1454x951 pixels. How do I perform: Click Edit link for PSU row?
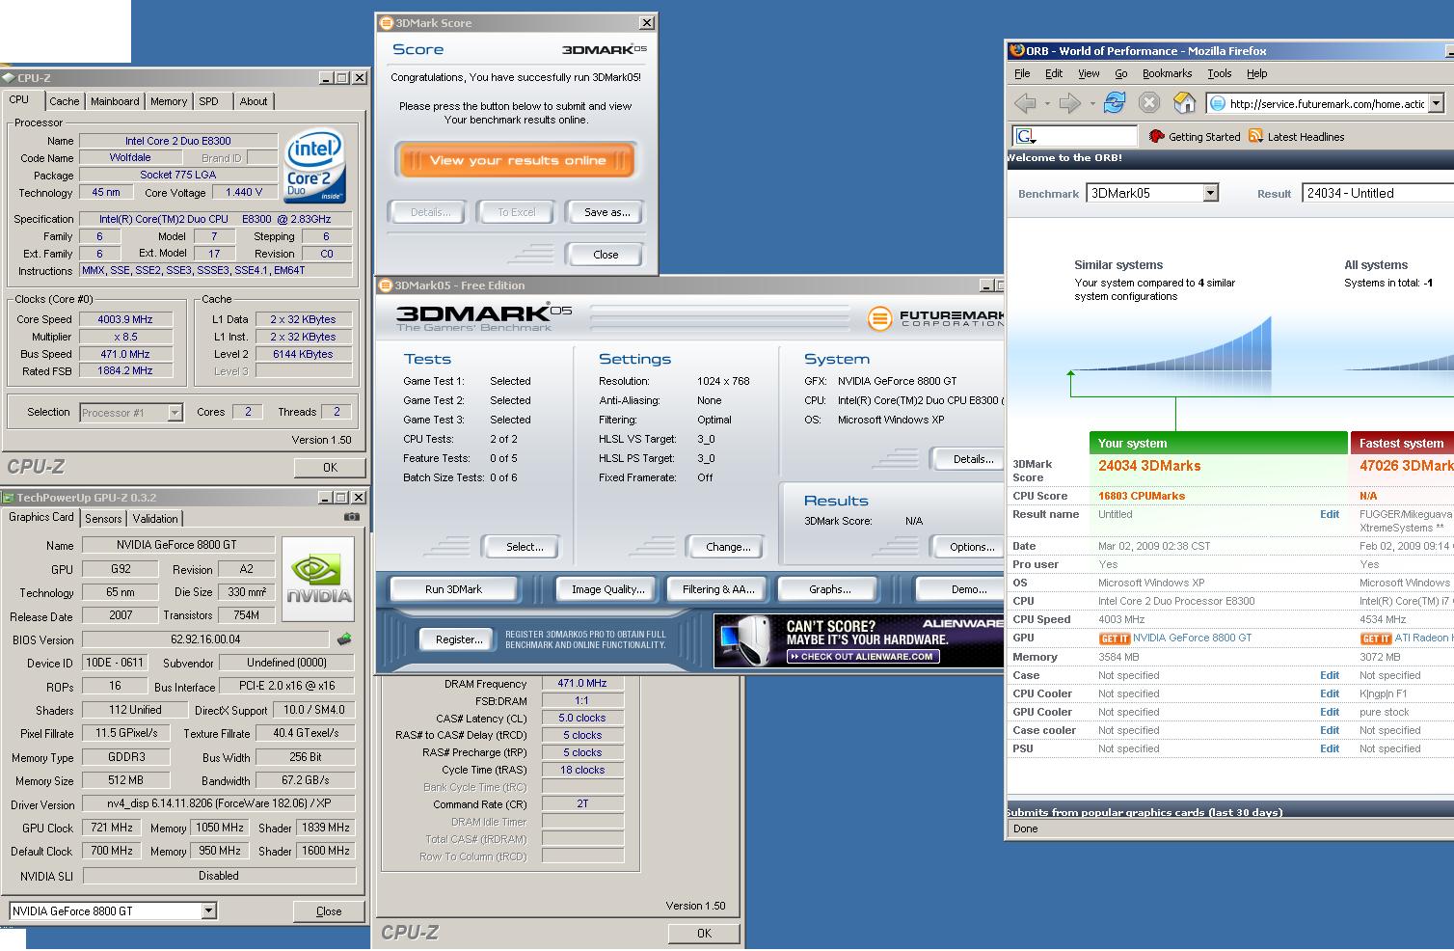pyautogui.click(x=1329, y=748)
